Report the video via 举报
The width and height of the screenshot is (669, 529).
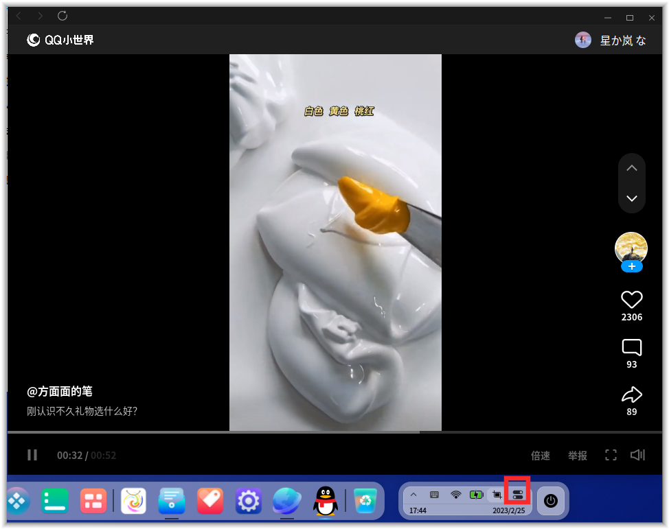[x=577, y=455]
